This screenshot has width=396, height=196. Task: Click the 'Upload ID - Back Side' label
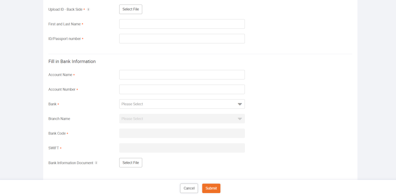pyautogui.click(x=65, y=10)
